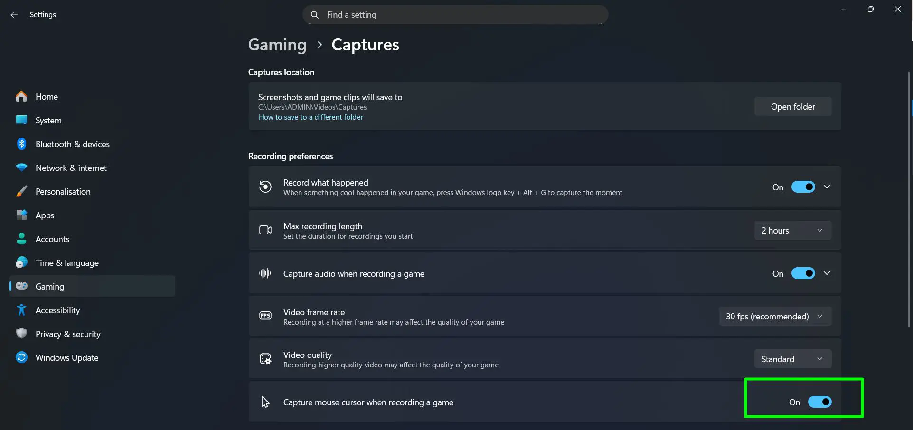Click the Windows Update icon
This screenshot has height=430, width=913.
[x=21, y=357]
